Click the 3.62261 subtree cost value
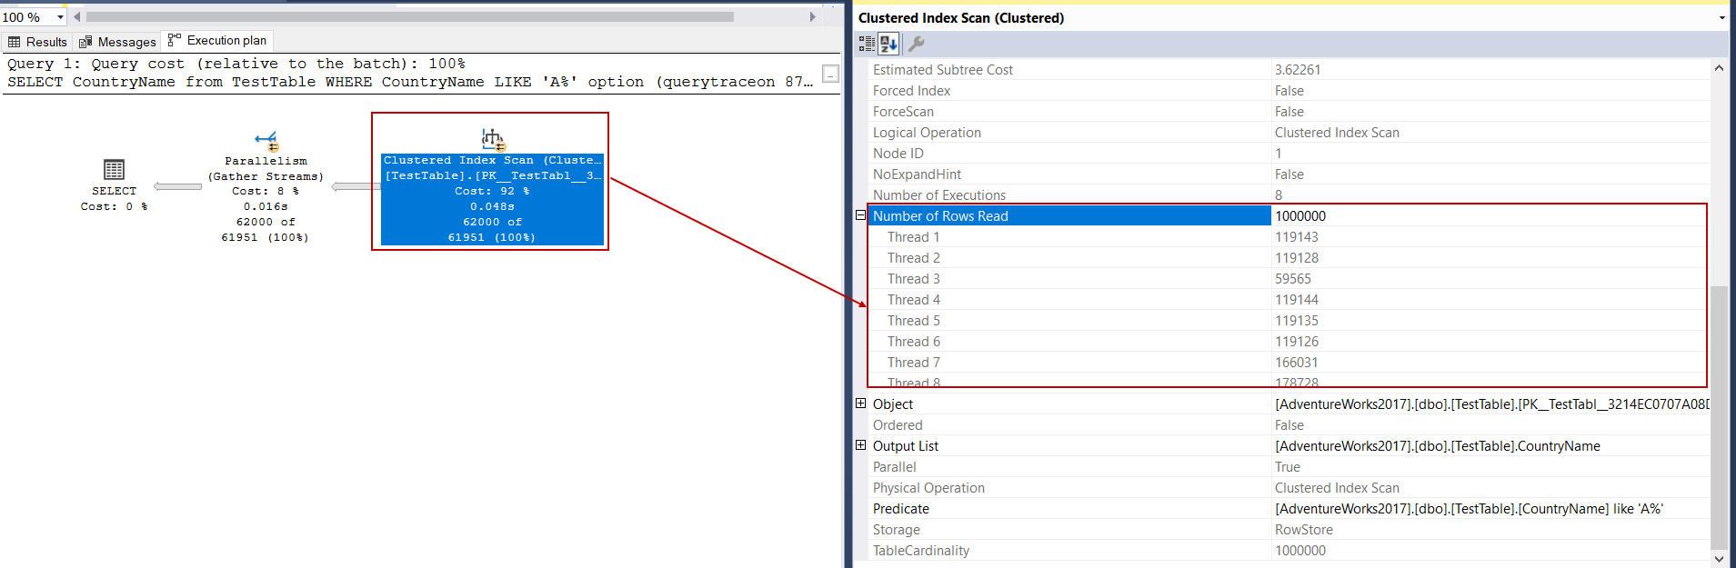The width and height of the screenshot is (1736, 568). click(x=1298, y=70)
